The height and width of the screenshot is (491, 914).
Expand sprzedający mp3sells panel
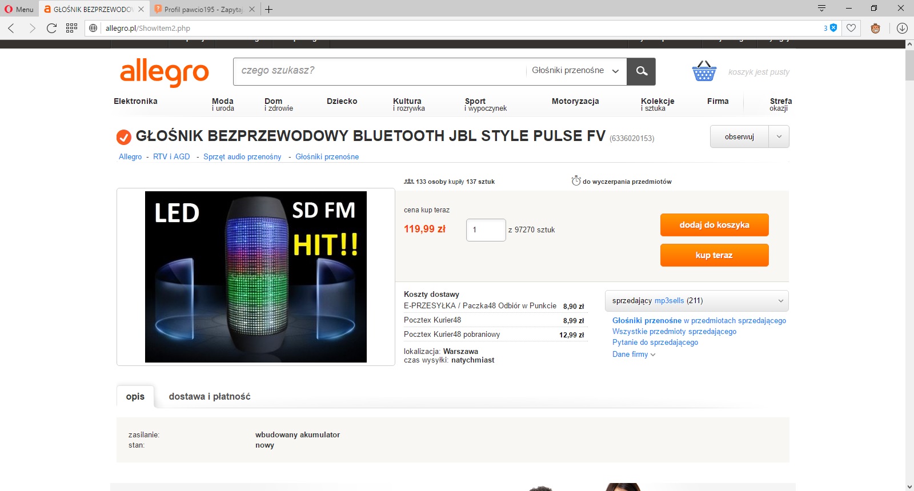click(x=697, y=301)
